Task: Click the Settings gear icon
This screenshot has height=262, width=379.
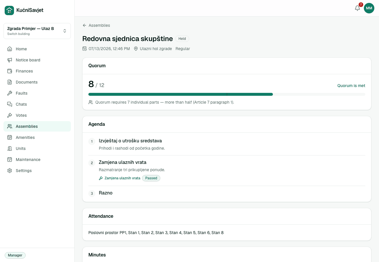Action: tap(10, 171)
